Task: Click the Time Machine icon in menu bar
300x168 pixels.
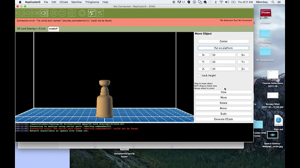Action: tap(210, 2)
